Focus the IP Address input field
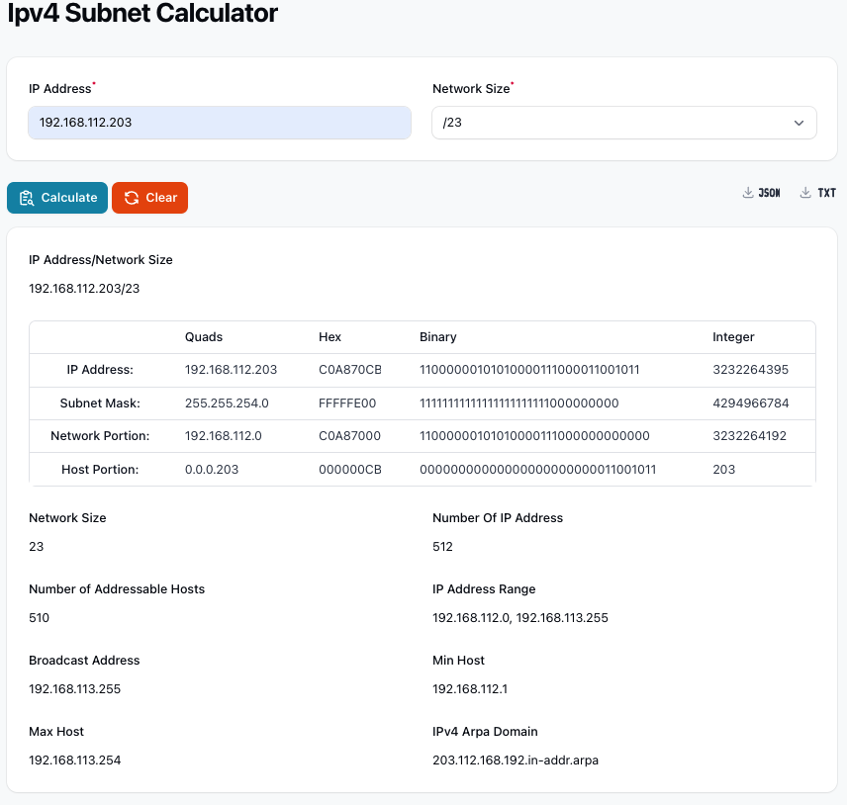 point(220,123)
